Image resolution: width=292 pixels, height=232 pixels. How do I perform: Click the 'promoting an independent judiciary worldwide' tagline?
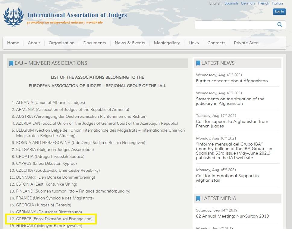[x=65, y=22]
